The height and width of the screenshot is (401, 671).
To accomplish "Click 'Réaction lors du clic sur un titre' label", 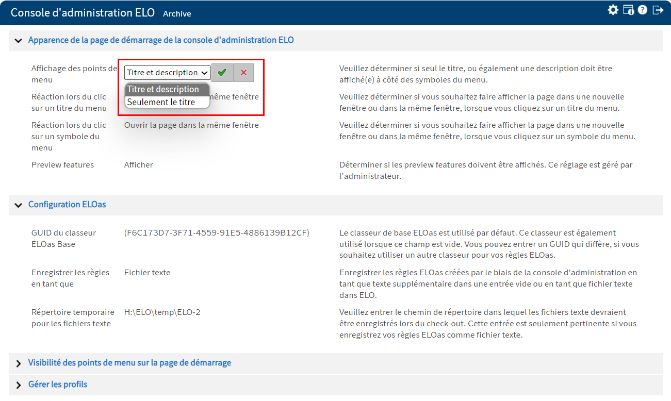I will coord(69,103).
